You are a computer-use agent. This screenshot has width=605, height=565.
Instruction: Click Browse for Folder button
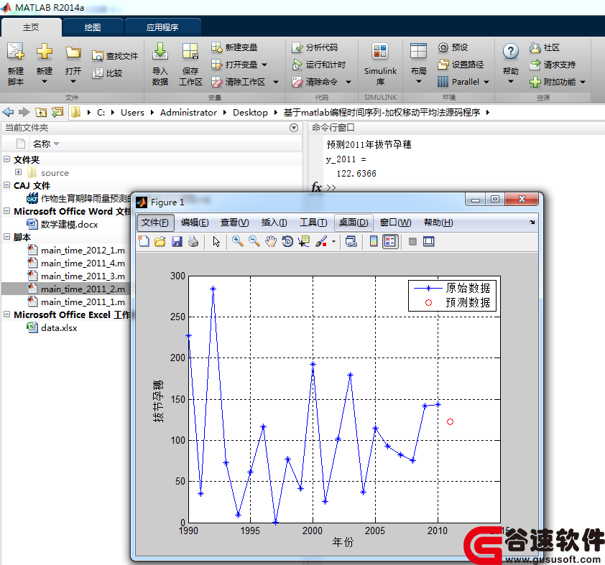pos(57,112)
